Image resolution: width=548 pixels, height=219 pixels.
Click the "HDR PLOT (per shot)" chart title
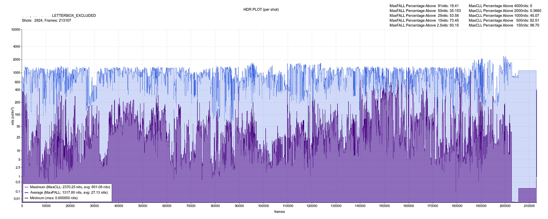(261, 9)
